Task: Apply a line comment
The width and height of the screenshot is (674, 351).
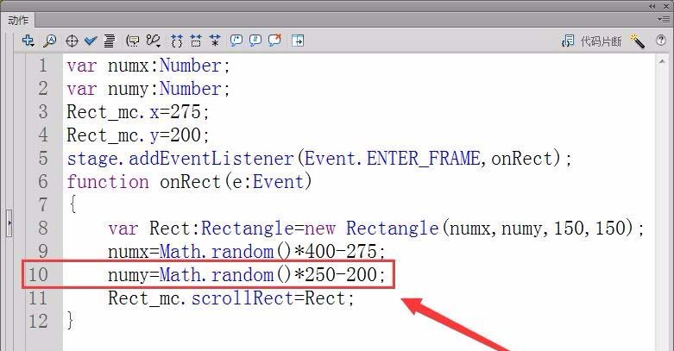Action: pos(255,41)
